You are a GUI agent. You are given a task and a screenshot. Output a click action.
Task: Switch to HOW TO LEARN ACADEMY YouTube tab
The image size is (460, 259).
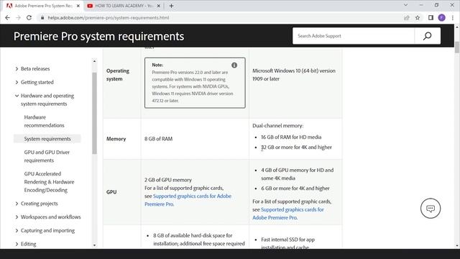(x=124, y=6)
